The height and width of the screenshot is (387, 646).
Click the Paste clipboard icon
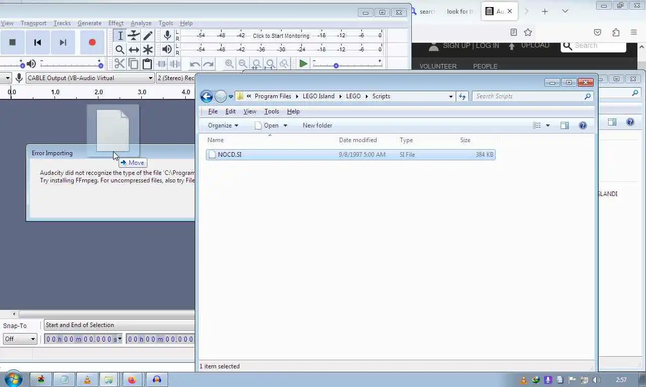pos(147,63)
